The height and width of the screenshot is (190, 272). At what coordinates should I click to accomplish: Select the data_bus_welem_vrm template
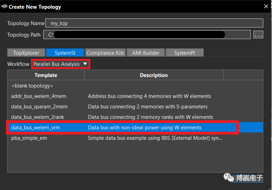point(35,128)
